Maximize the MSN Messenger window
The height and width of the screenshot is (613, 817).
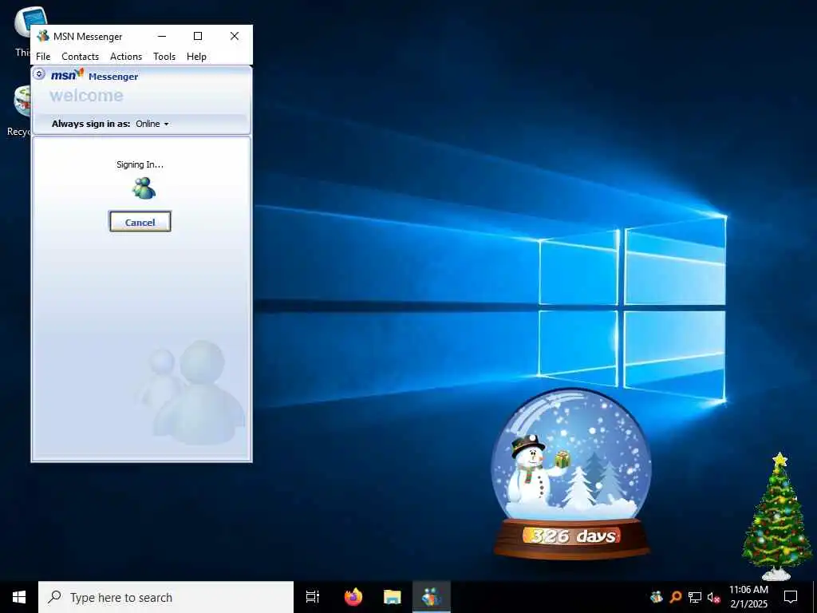tap(198, 36)
